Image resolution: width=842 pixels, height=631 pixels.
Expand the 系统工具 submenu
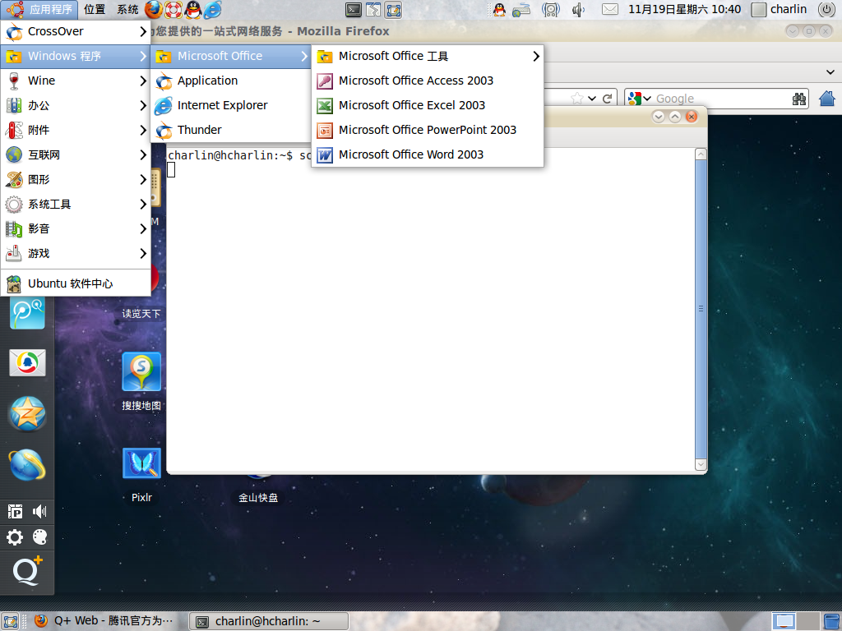pos(75,204)
